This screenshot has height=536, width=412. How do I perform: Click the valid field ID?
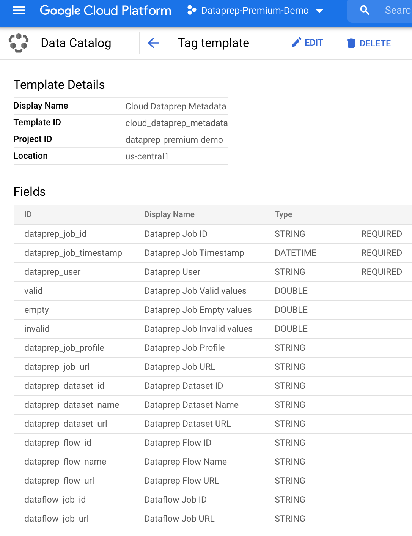tap(33, 291)
